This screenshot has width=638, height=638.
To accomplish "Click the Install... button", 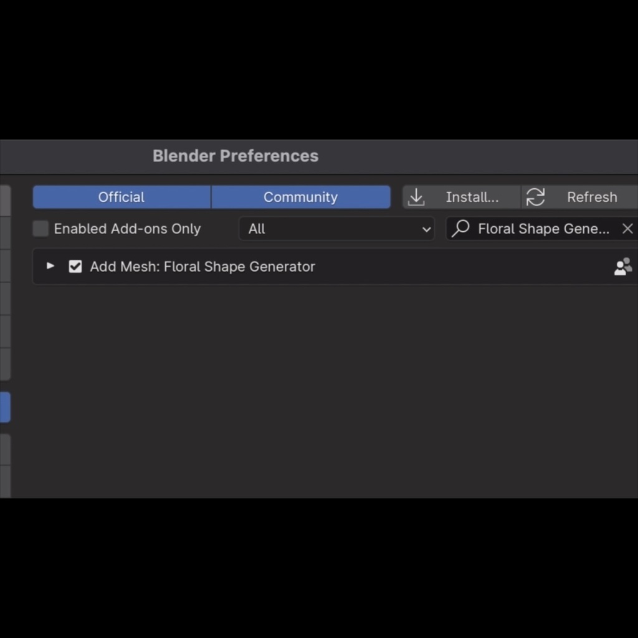I will pyautogui.click(x=472, y=197).
